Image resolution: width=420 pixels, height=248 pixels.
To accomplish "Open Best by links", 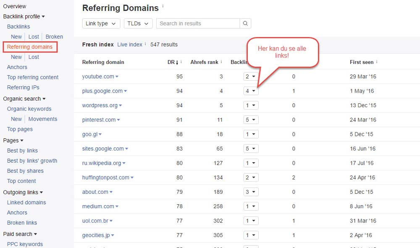I will pos(22,150).
